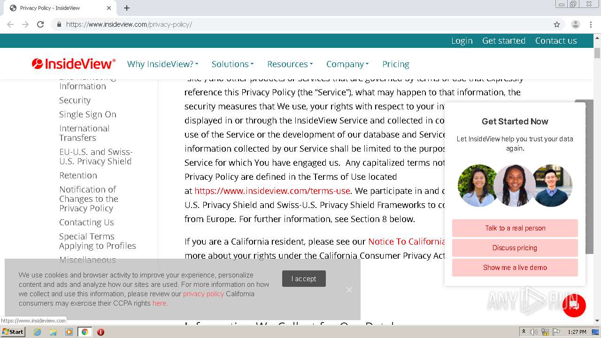601x338 pixels.
Task: Go back with the browser back arrow
Action: [10, 24]
